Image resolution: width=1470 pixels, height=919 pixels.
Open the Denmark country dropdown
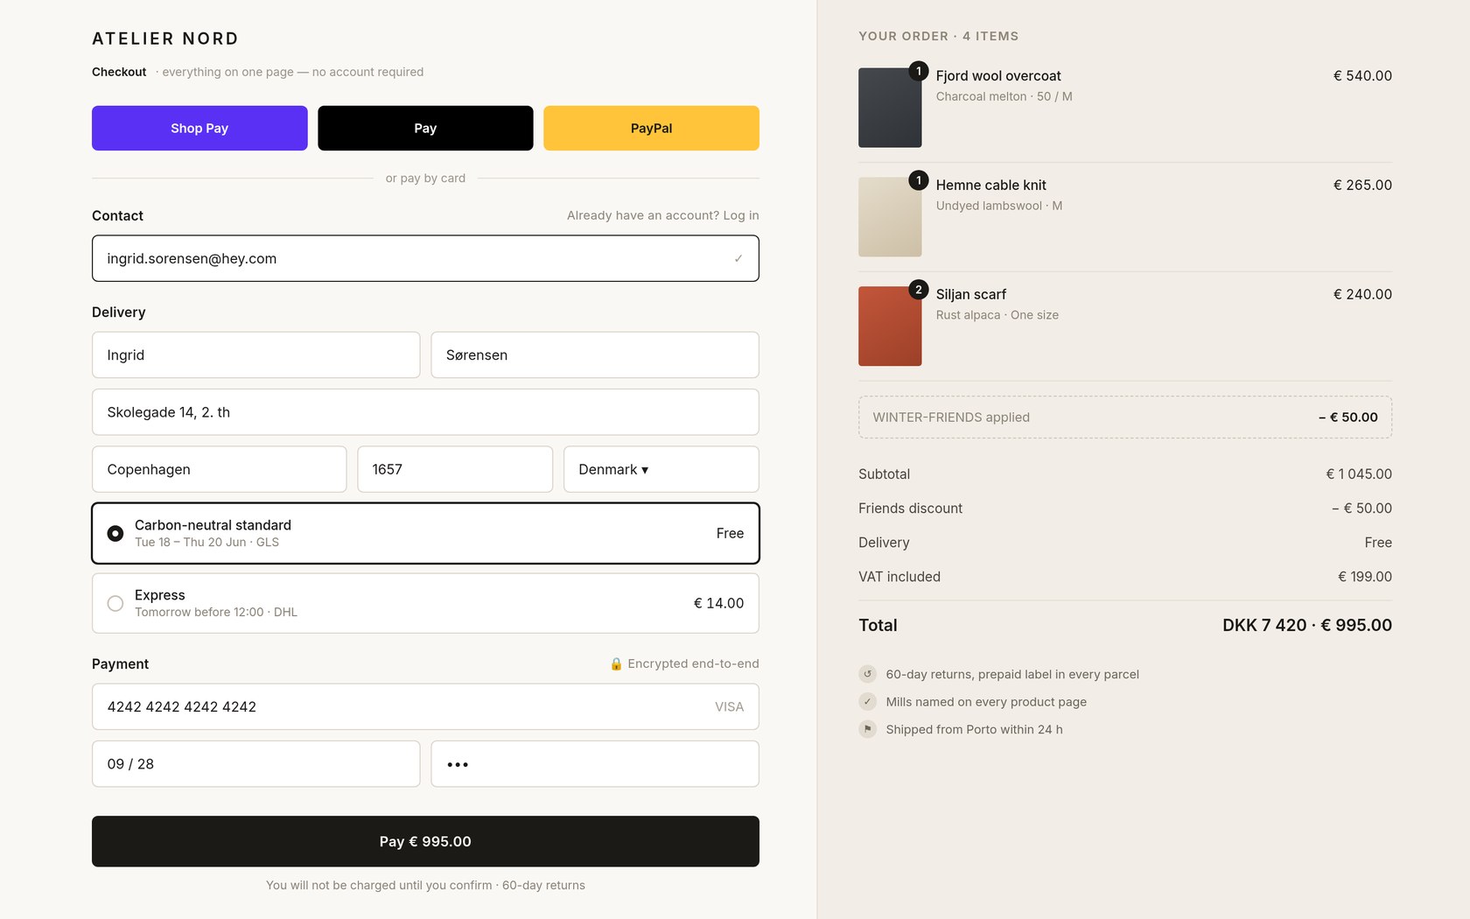click(661, 469)
